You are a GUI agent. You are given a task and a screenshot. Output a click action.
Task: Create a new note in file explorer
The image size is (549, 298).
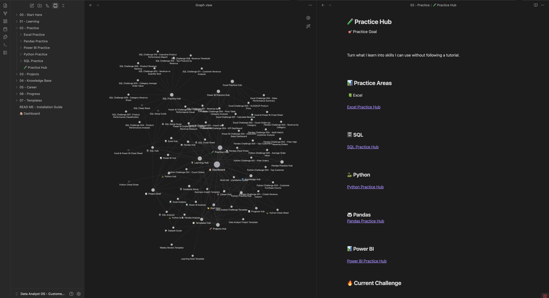coord(32,5)
